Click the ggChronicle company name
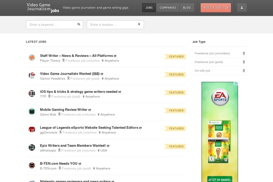 [x=49, y=132]
